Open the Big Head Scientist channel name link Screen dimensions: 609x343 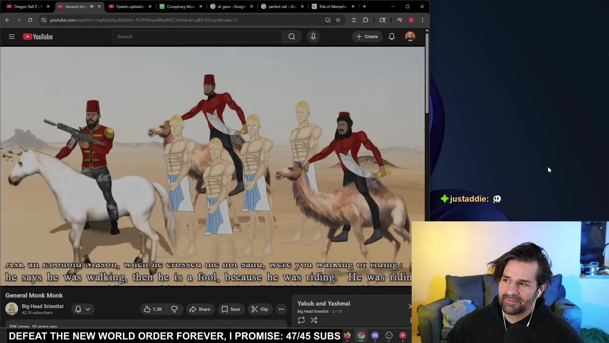[42, 306]
